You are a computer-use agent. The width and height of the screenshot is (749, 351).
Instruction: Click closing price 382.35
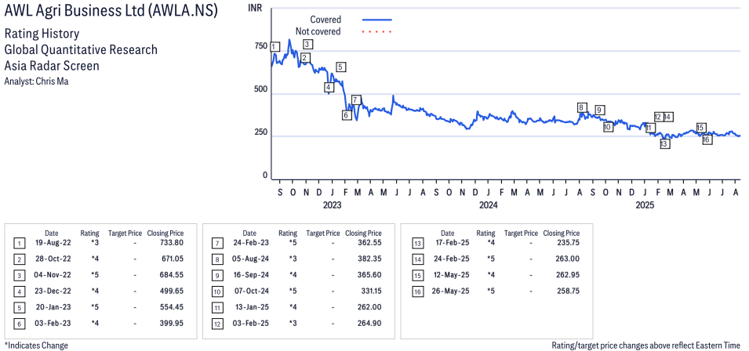(x=371, y=259)
